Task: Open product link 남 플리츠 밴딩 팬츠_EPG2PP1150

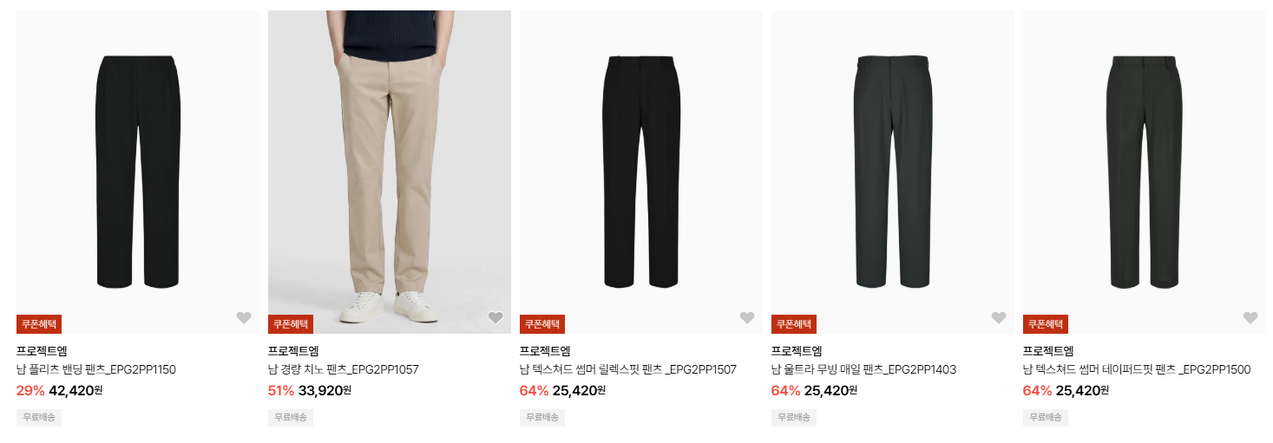Action: 96,370
